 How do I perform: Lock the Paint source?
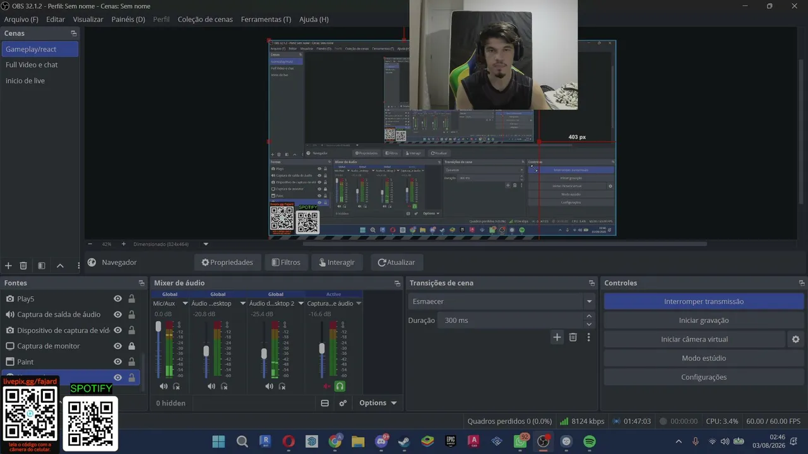tap(131, 362)
